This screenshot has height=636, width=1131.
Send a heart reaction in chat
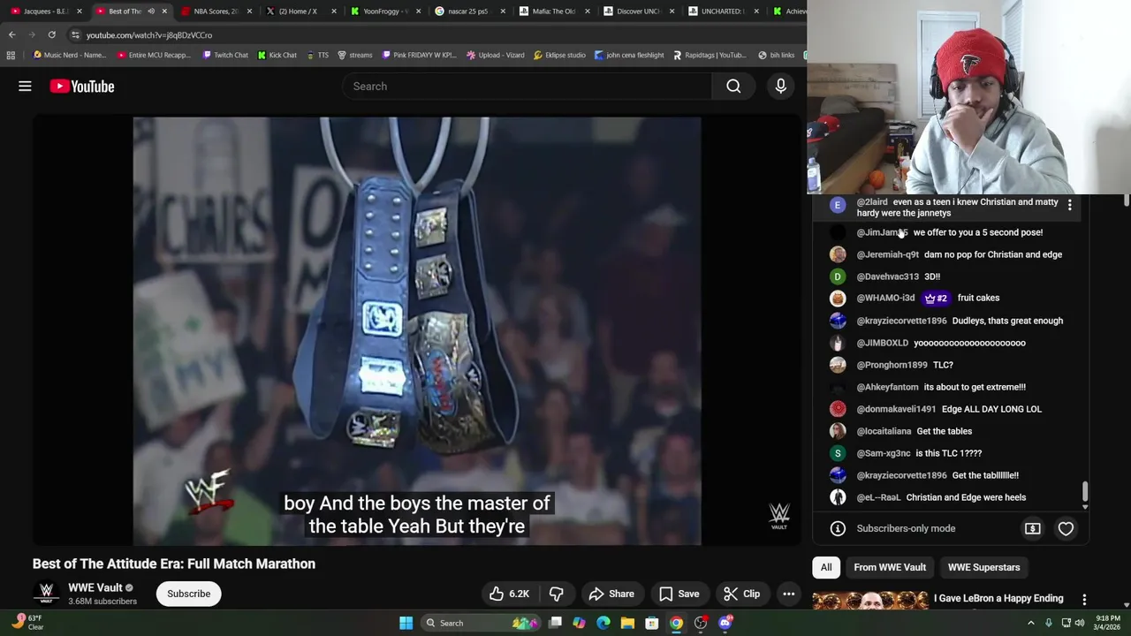(x=1066, y=528)
